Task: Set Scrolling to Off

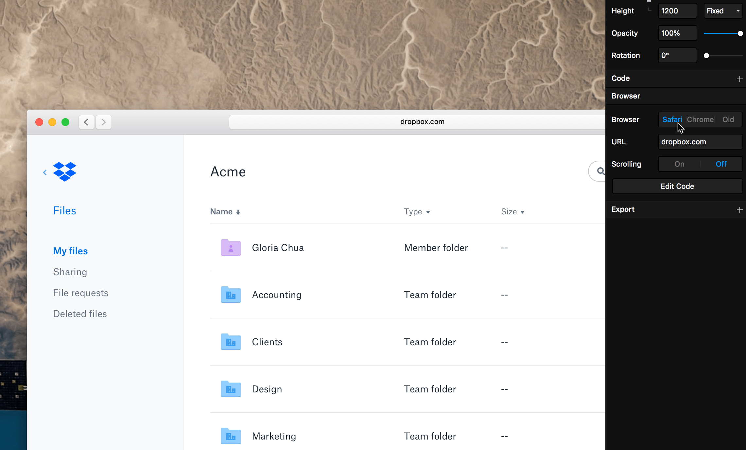Action: [x=721, y=164]
